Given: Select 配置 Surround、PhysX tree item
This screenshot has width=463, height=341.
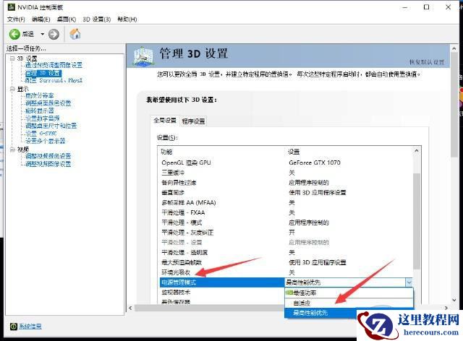Looking at the screenshot, I should 54,80.
